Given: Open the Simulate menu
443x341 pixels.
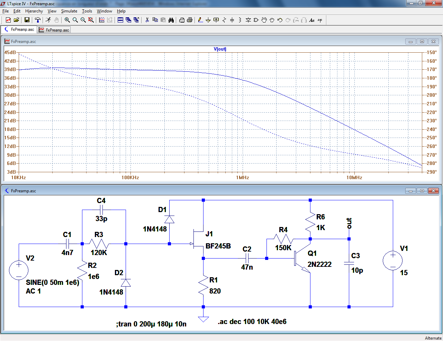Looking at the screenshot, I should (x=69, y=11).
